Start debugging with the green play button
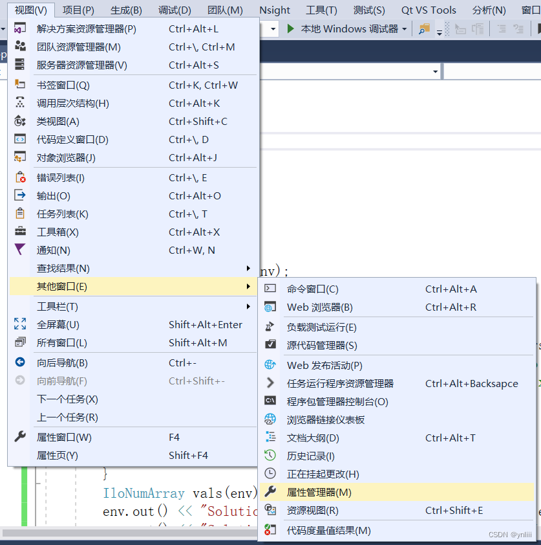This screenshot has height=545, width=541. (290, 28)
